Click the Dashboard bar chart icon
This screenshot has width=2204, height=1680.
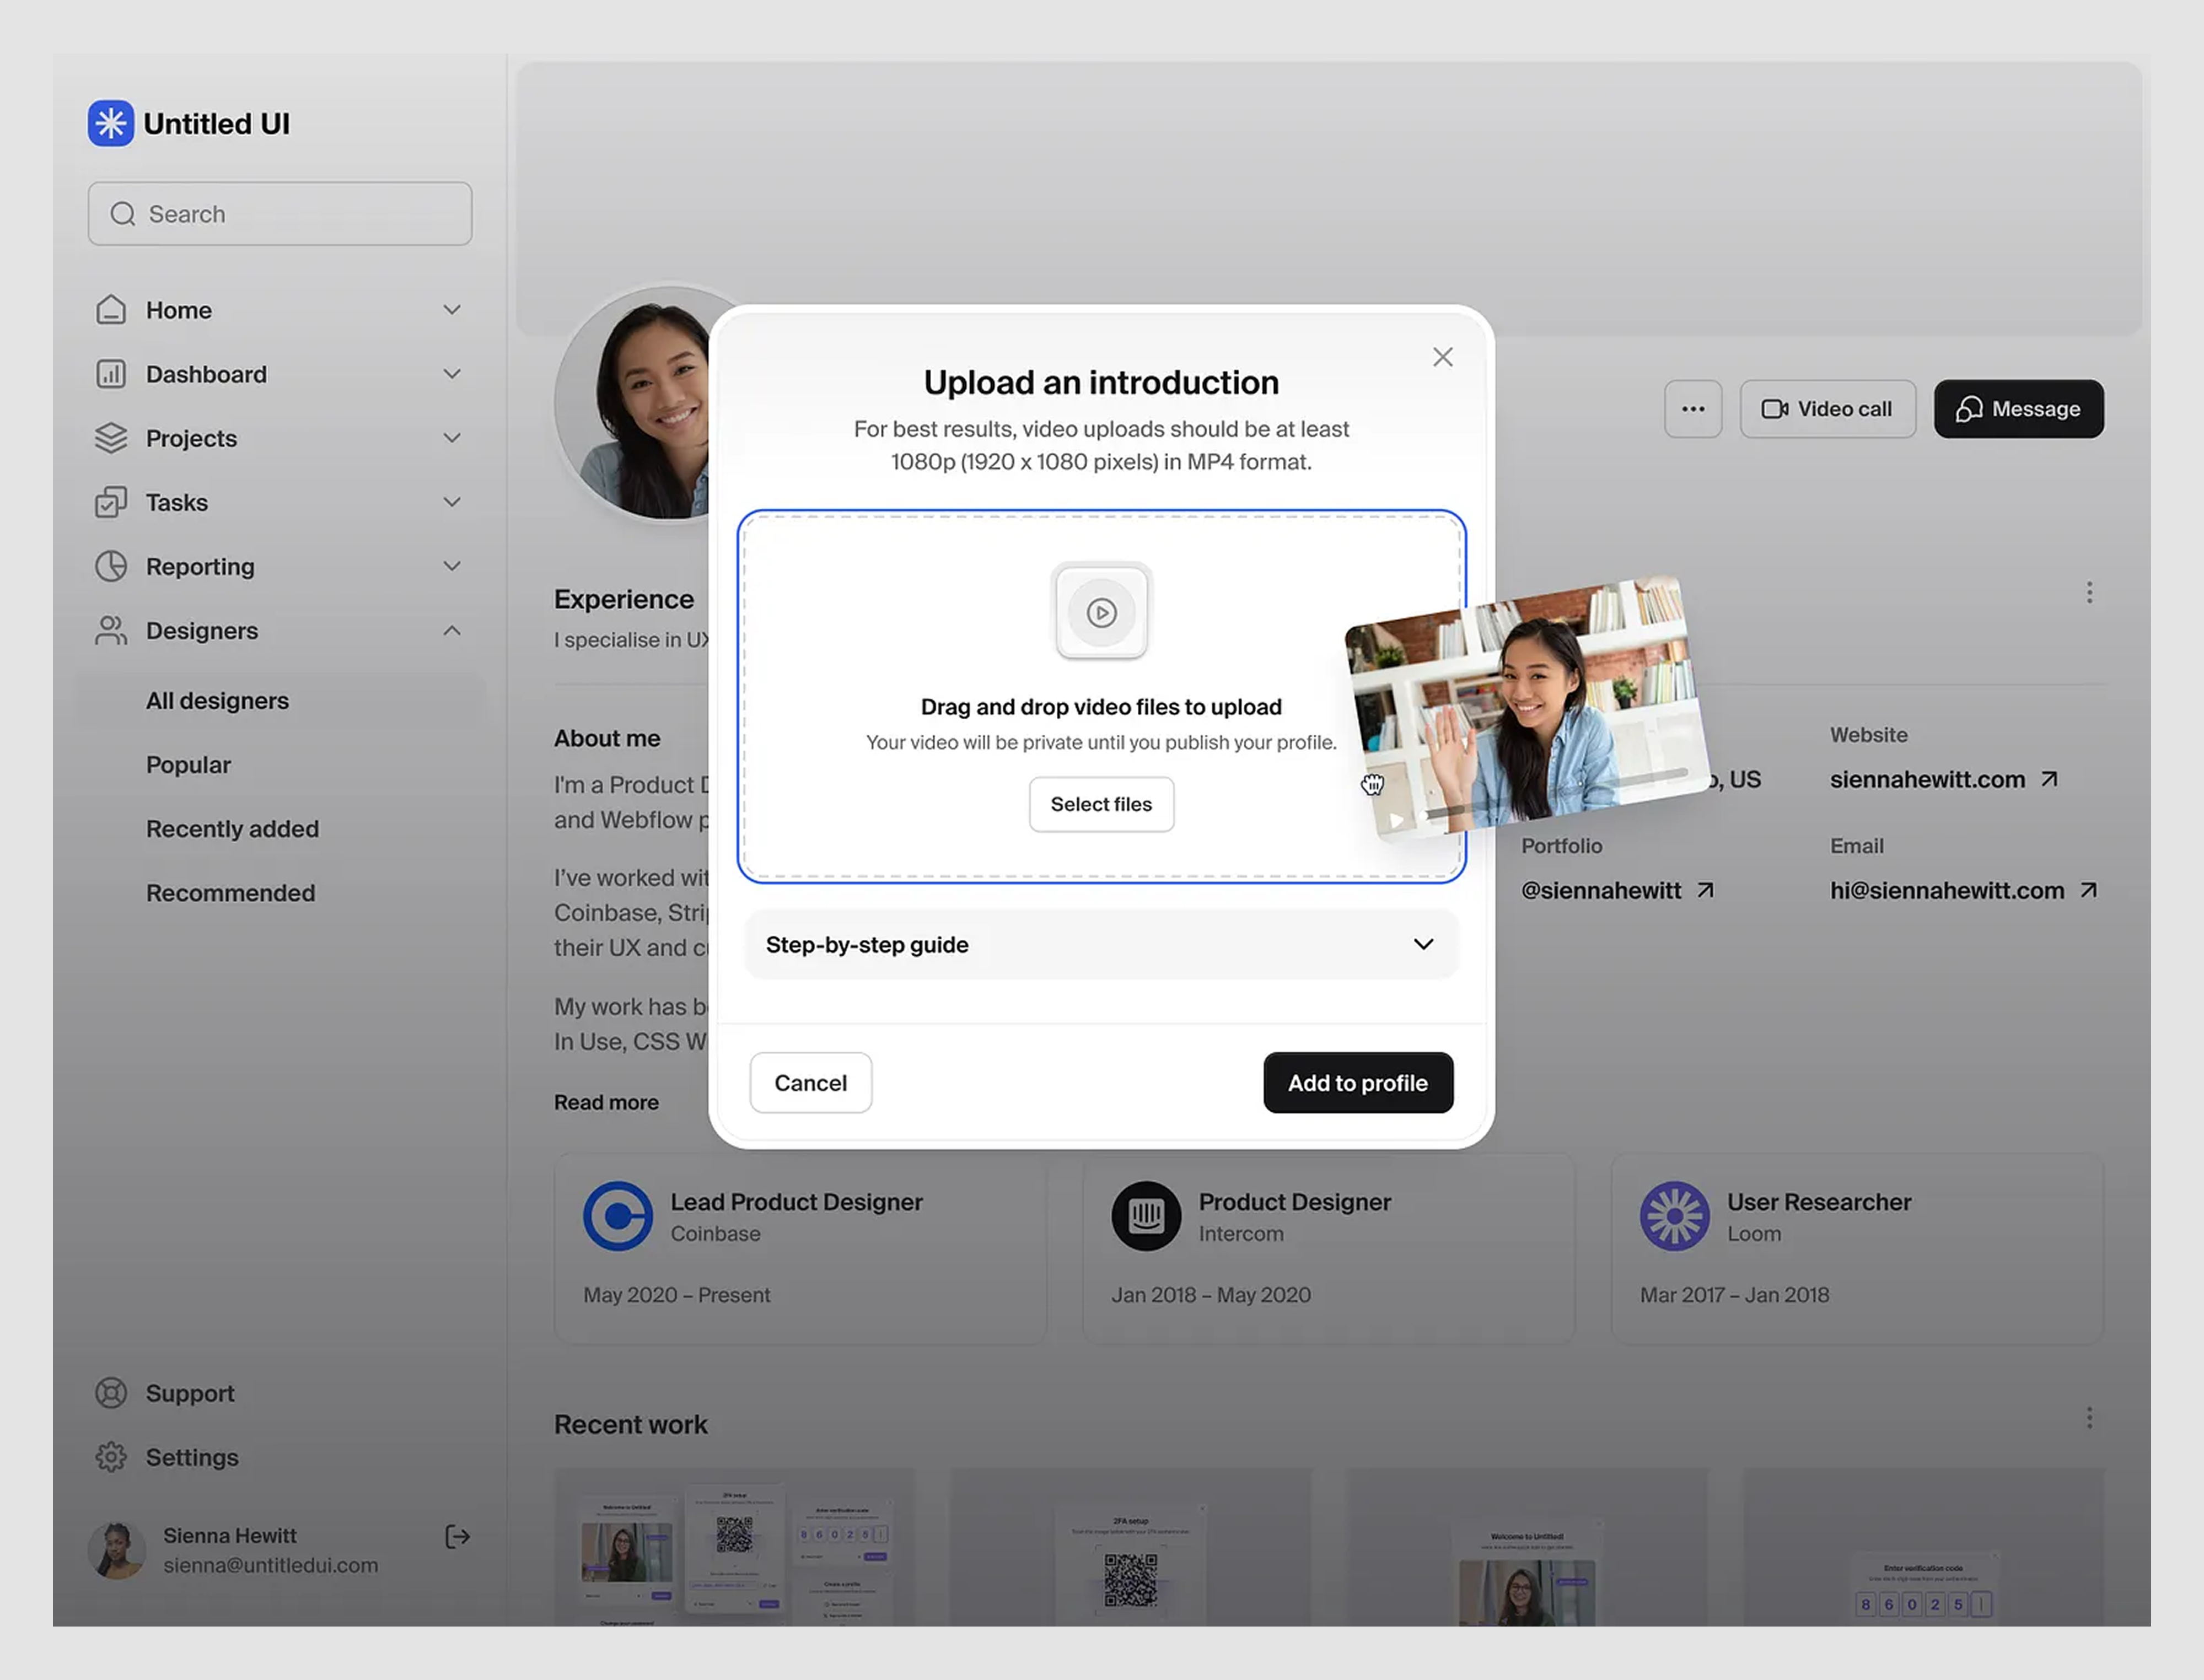pyautogui.click(x=111, y=374)
